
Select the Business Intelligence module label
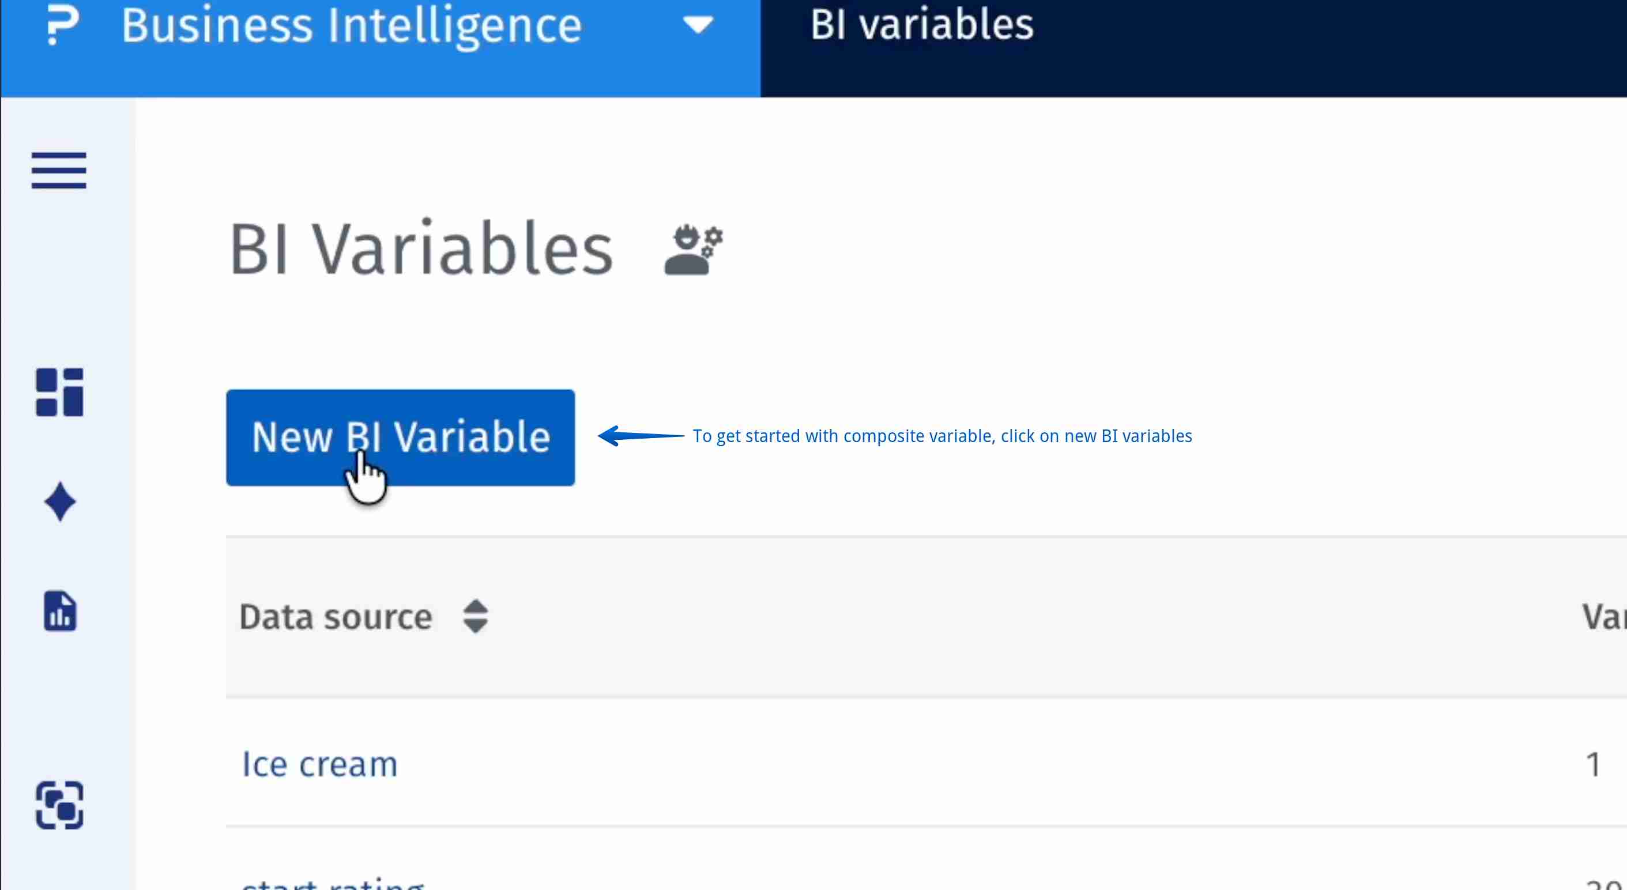pyautogui.click(x=351, y=25)
